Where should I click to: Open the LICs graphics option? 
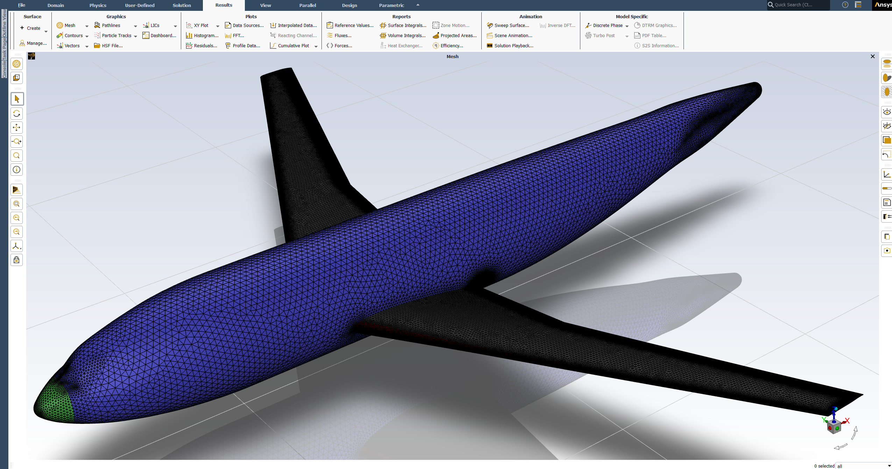pyautogui.click(x=151, y=25)
